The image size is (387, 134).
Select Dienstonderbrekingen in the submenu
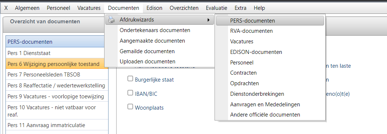click(270, 94)
